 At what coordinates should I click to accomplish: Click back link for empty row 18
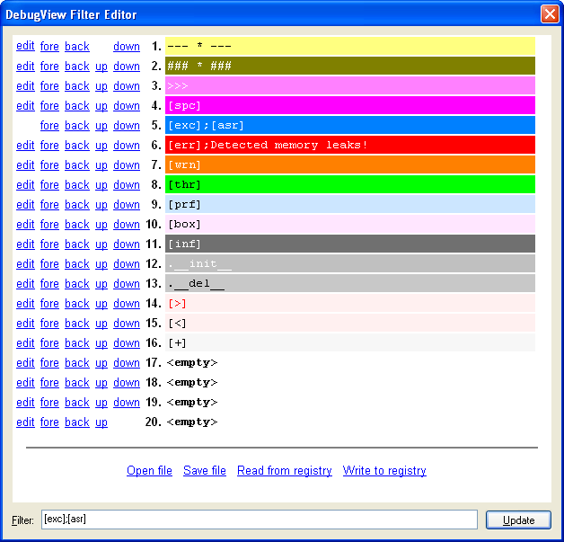pyautogui.click(x=77, y=383)
